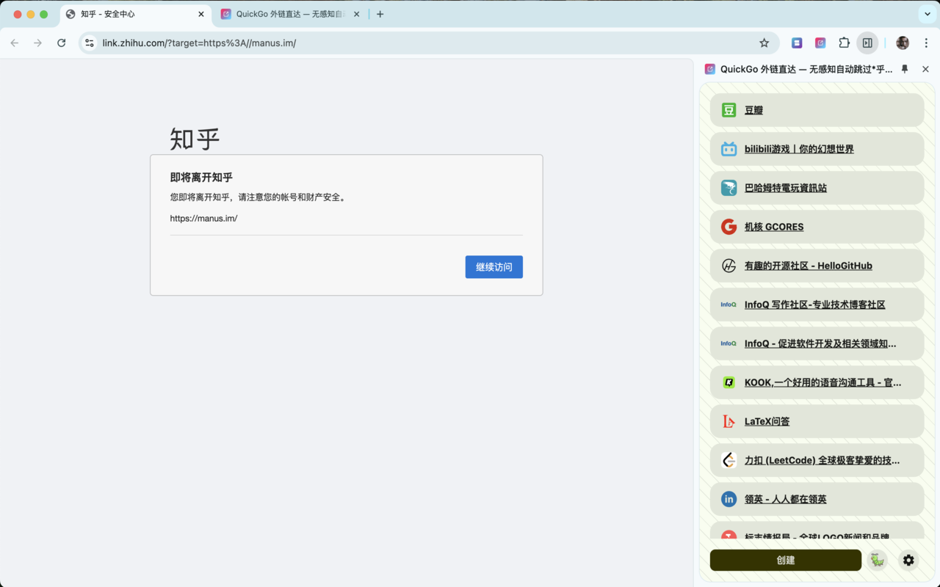Open QuickGo settings via gear icon
The height and width of the screenshot is (587, 940).
[908, 560]
